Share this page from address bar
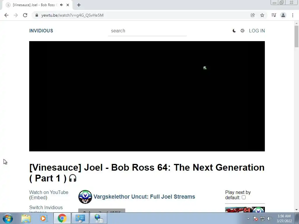The image size is (299, 224). pyautogui.click(x=253, y=15)
